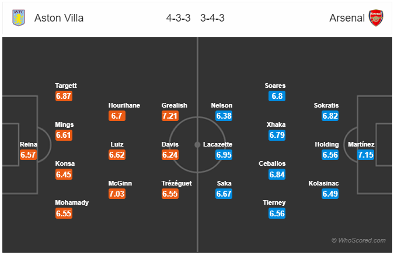The image size is (394, 253).
Task: Click Lacazette's 6.95 rating badge
Action: [224, 155]
